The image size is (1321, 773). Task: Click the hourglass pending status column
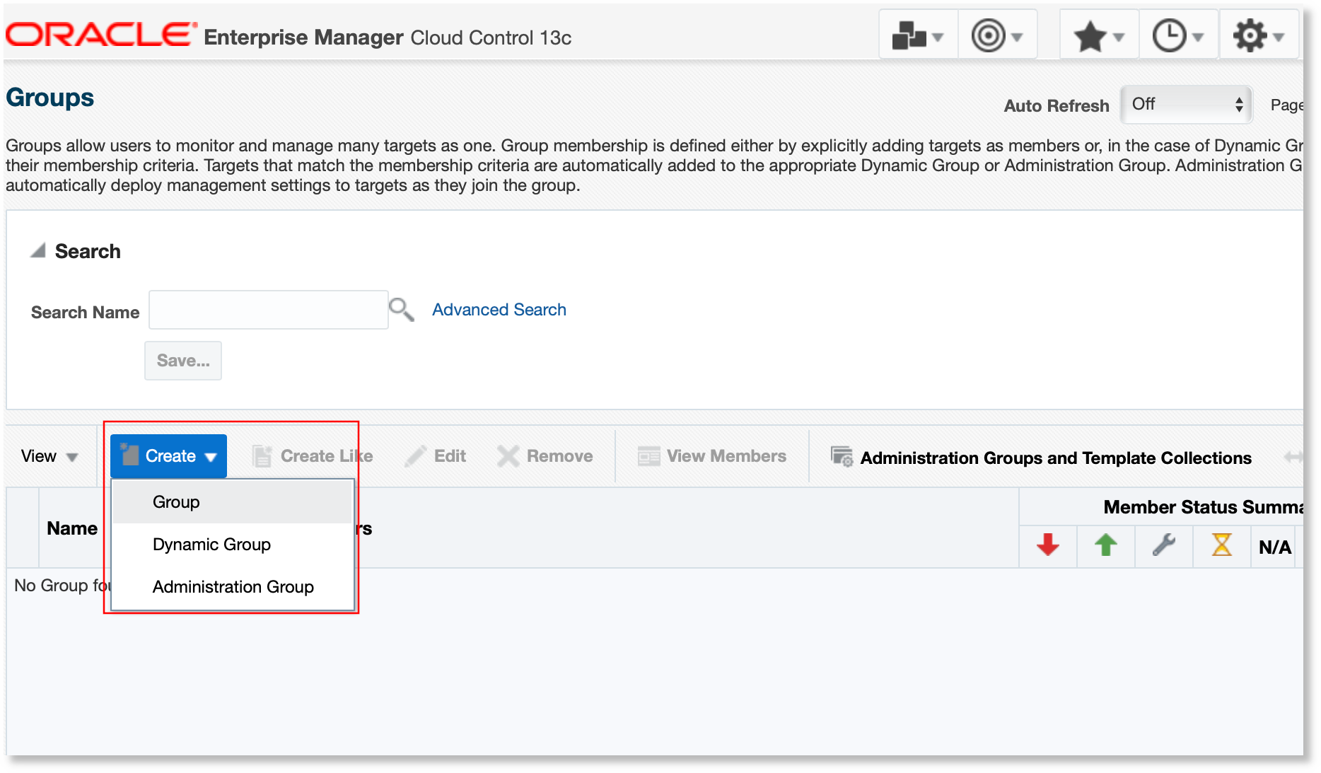click(x=1222, y=545)
